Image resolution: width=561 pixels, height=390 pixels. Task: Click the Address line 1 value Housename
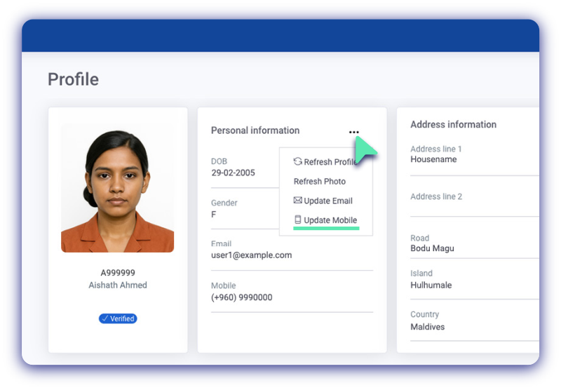point(433,159)
